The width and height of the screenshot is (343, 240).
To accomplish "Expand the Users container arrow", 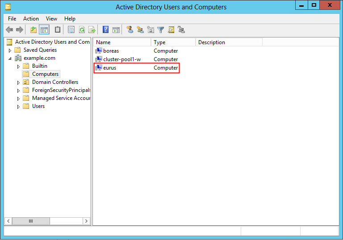I will 18,107.
